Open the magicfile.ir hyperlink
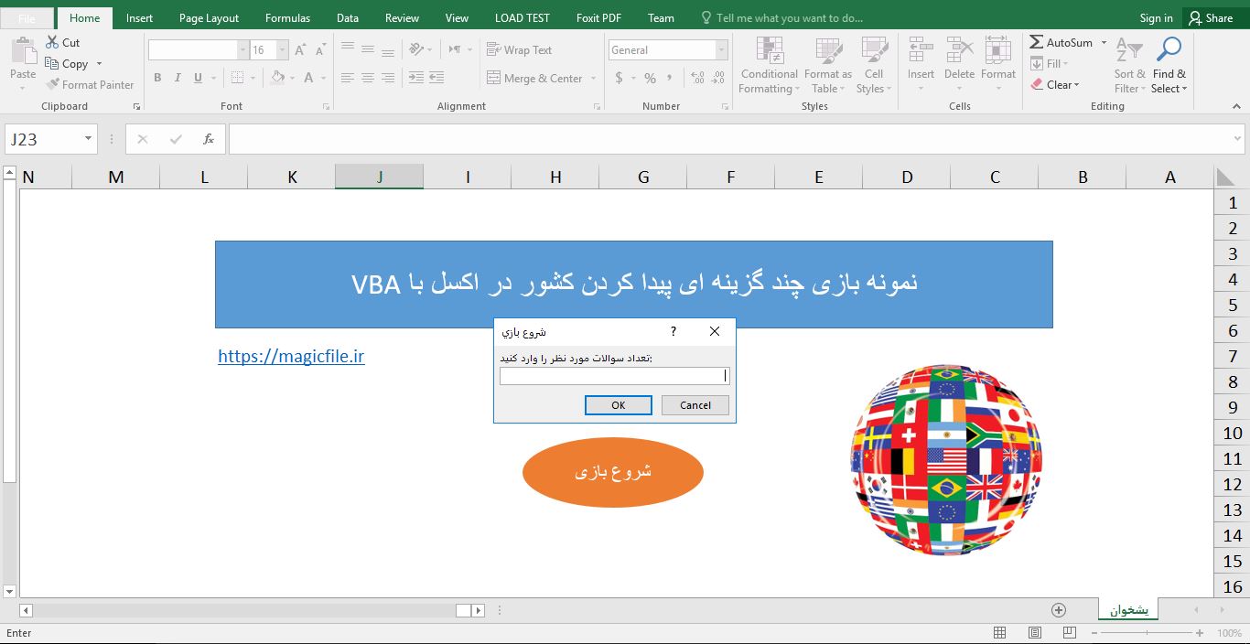The image size is (1250, 644). pyautogui.click(x=291, y=357)
